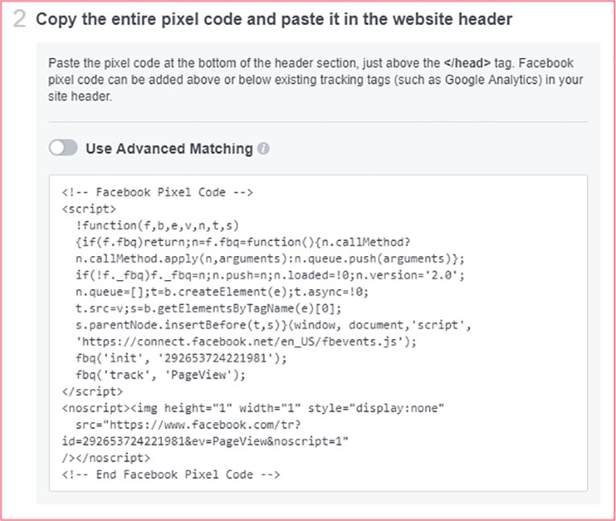Click the Advanced Matching info icon

pos(263,148)
